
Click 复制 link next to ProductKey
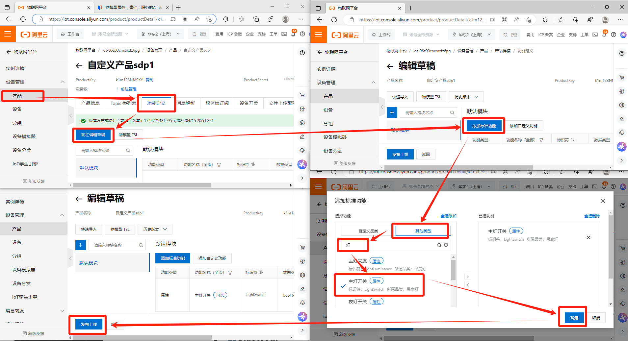149,80
